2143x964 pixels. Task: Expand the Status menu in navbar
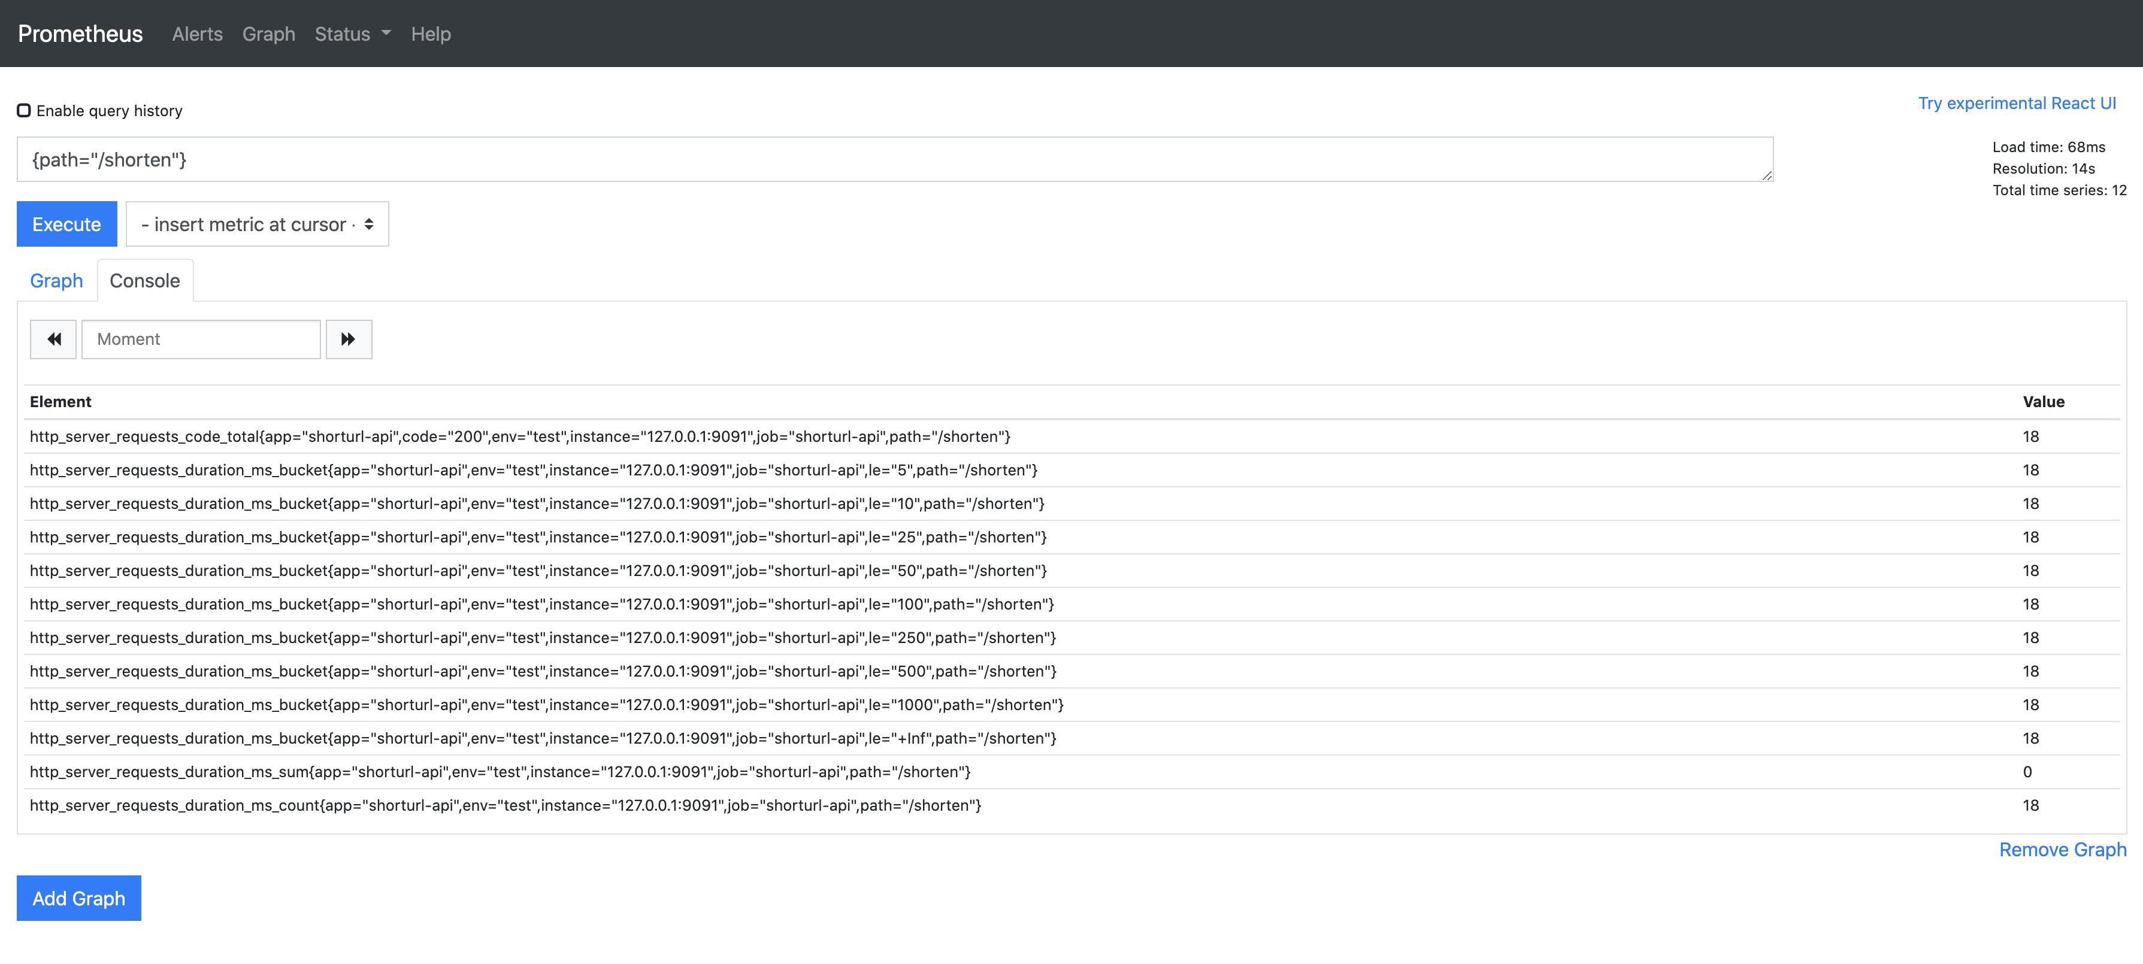[352, 34]
